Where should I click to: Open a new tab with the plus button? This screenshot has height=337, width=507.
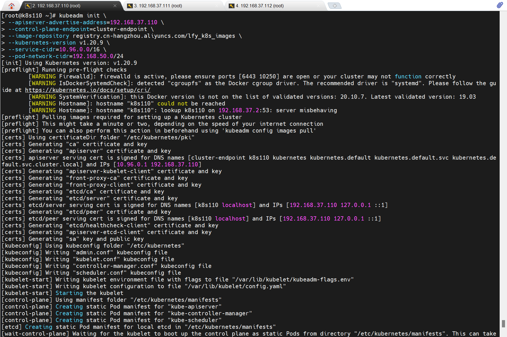click(x=335, y=6)
